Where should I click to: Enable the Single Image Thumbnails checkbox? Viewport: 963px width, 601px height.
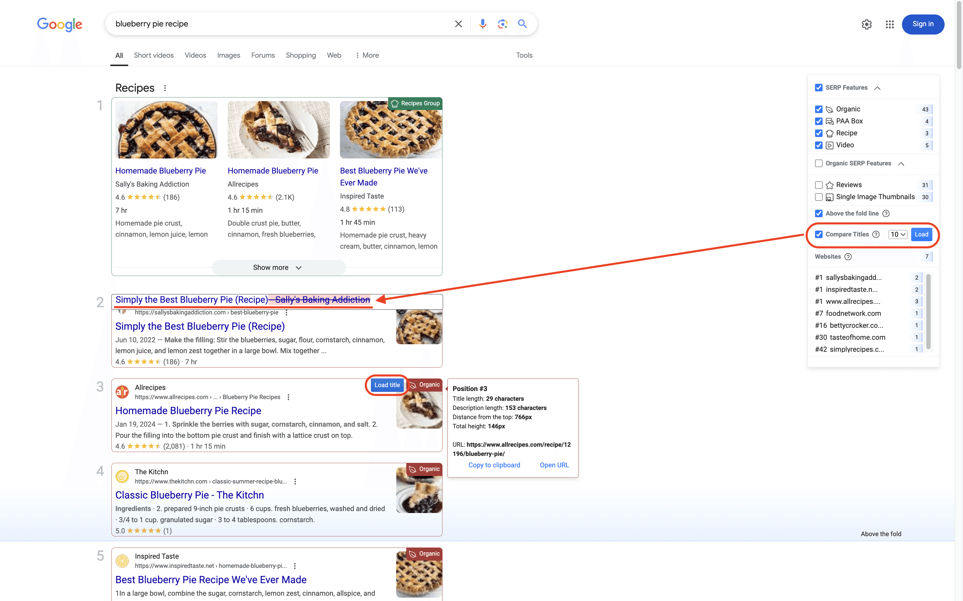click(819, 197)
